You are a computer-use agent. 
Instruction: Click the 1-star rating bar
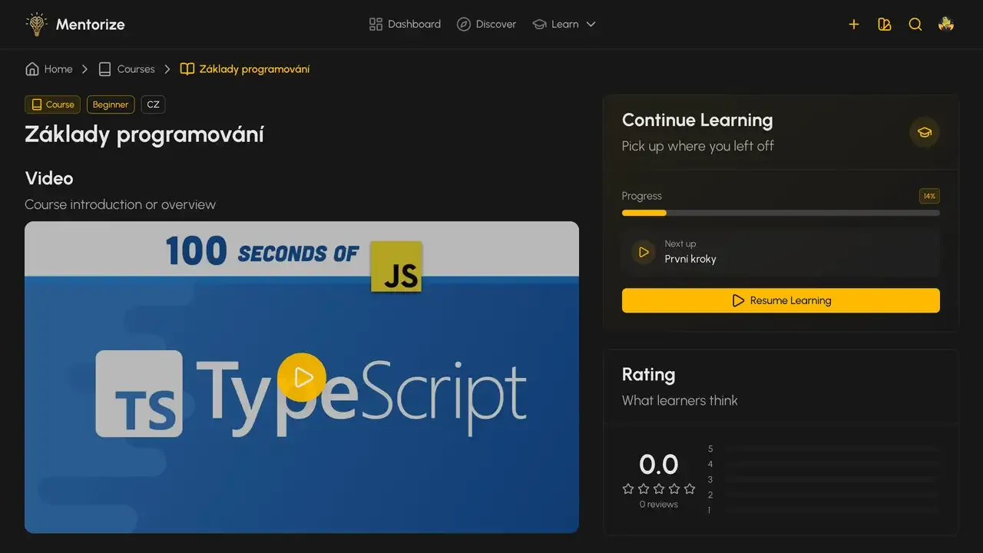pos(832,510)
